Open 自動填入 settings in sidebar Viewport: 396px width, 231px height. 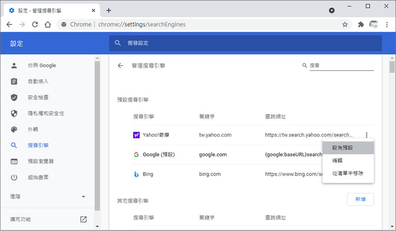click(38, 81)
